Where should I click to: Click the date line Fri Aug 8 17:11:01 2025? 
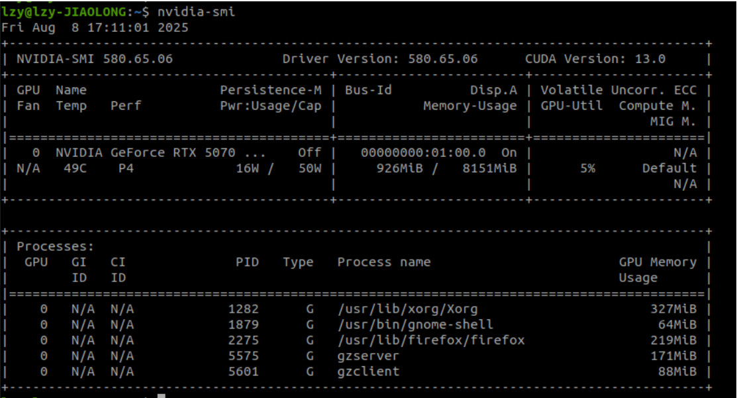95,27
